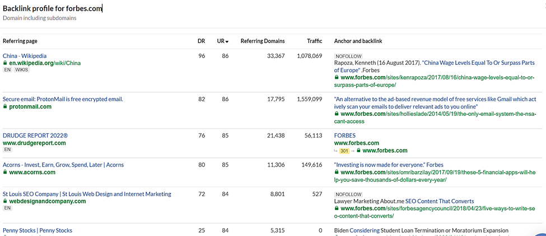
Task: Click the lock icon beside webdesignandcompany.com
Action: click(5, 201)
